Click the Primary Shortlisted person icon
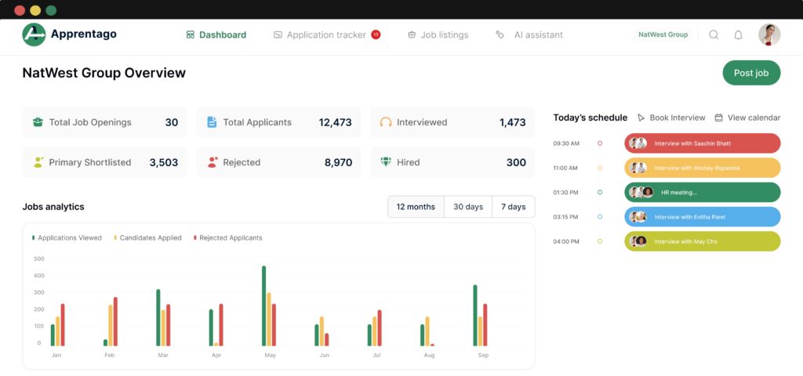Screen dimensions: 803x376 tap(38, 162)
